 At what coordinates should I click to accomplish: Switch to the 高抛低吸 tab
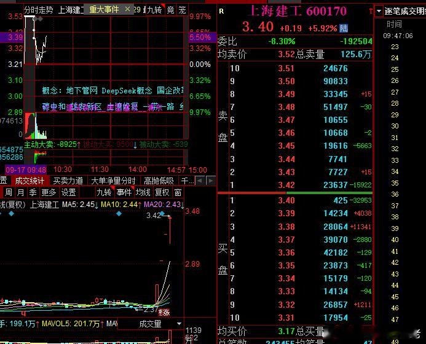tap(159, 181)
